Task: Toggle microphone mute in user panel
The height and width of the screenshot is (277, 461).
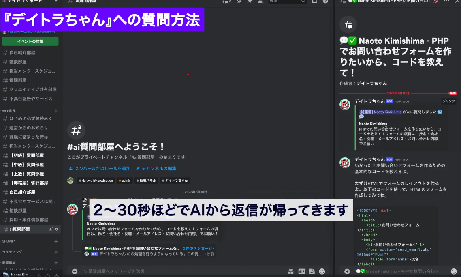Action: [x=39, y=275]
